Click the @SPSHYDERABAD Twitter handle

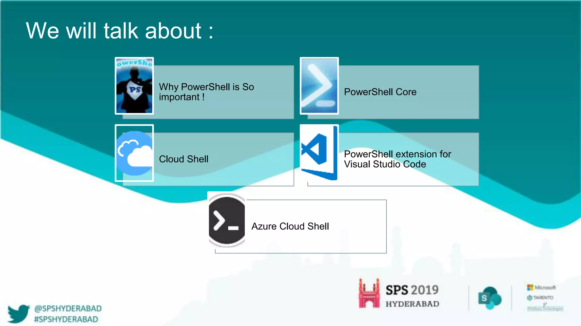tap(68, 308)
